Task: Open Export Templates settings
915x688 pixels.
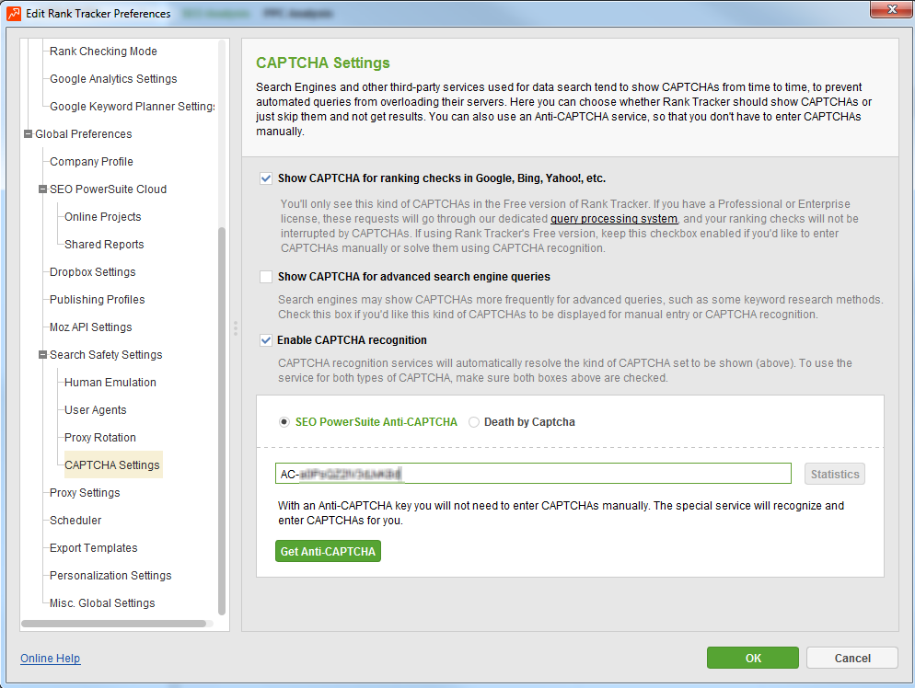Action: click(x=93, y=548)
